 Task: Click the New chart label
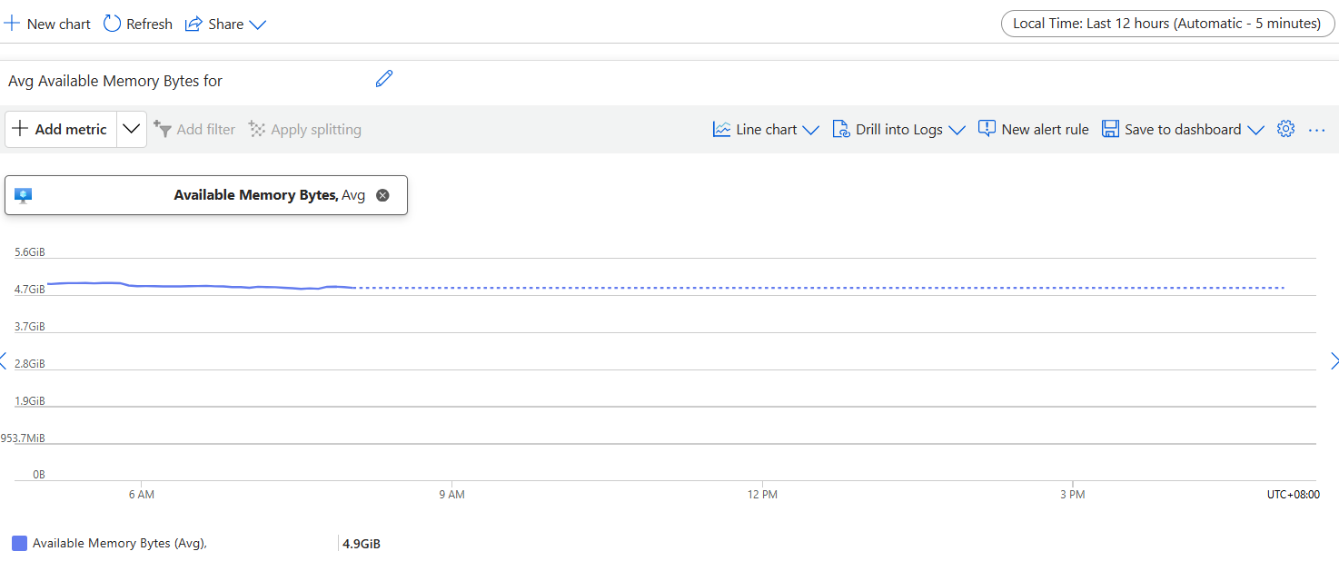pos(59,25)
